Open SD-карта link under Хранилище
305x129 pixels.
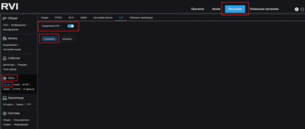pyautogui.click(x=8, y=105)
